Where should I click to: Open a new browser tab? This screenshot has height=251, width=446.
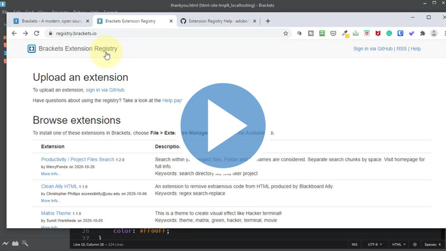coord(268,21)
